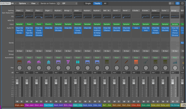The image size is (186, 109).
Task: Click the Film Strings orchestra icon
Action: pos(175,62)
